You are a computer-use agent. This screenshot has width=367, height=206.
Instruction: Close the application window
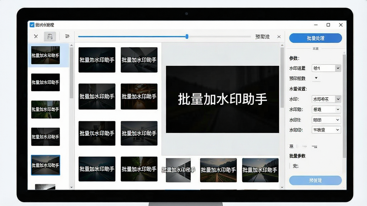(x=341, y=25)
